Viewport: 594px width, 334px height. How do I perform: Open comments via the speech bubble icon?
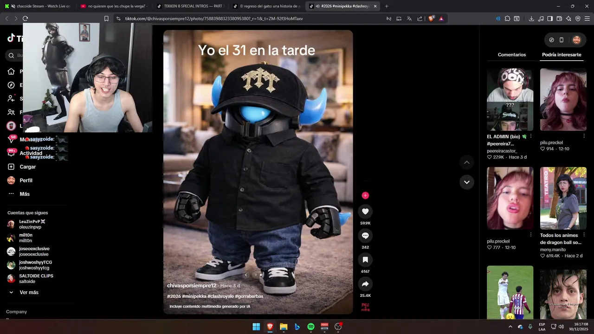[365, 236]
